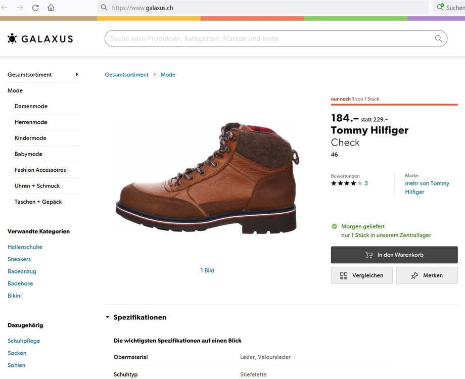Collapse the Spezifikationen section triangle
Image resolution: width=465 pixels, height=379 pixels.
click(107, 317)
